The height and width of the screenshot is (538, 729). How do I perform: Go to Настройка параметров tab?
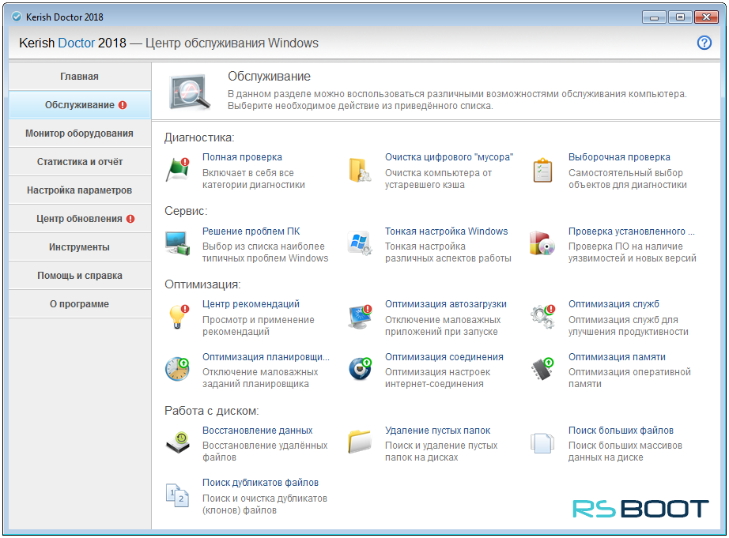coord(80,190)
